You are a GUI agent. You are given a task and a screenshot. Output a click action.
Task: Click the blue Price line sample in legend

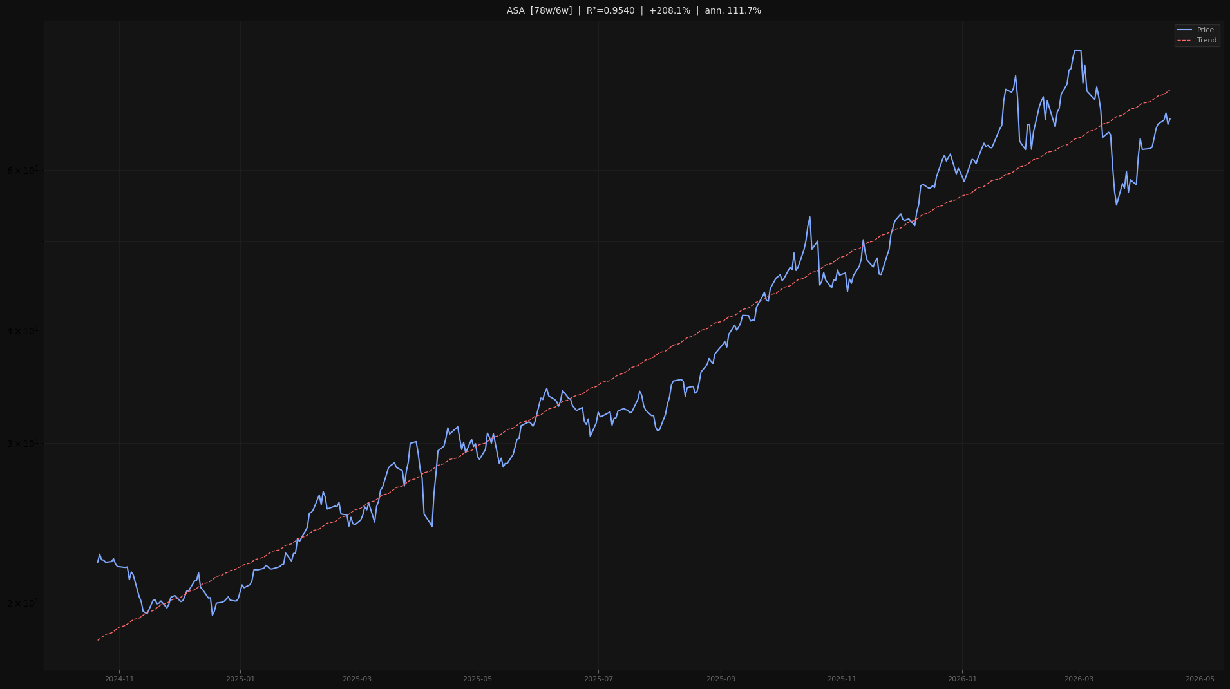[1184, 30]
